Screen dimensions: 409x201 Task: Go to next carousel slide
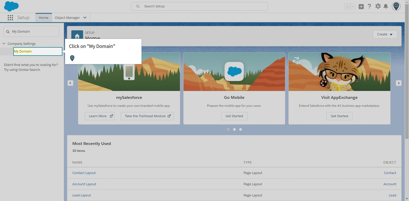pyautogui.click(x=399, y=83)
